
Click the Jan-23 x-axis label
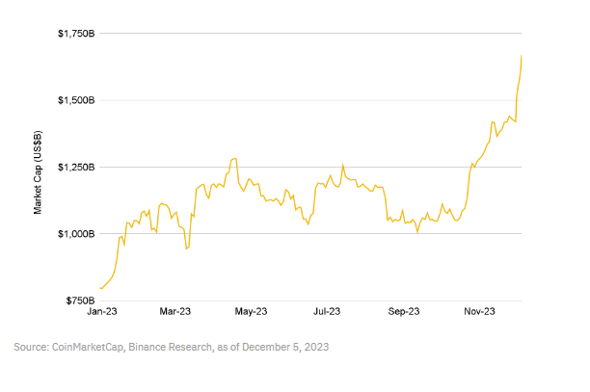click(102, 312)
